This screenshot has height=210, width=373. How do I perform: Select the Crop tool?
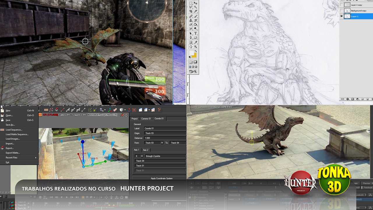coord(191,11)
